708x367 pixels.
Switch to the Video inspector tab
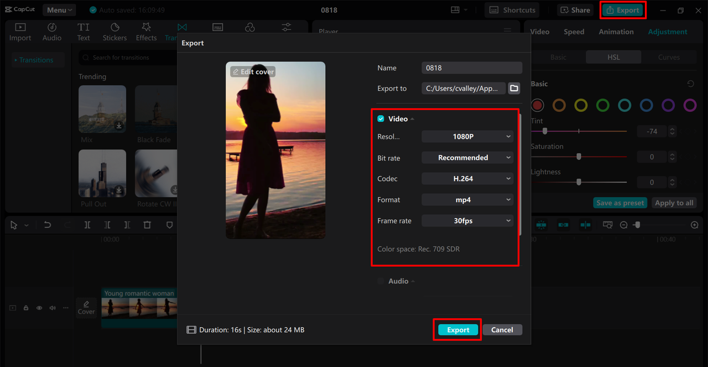click(540, 32)
